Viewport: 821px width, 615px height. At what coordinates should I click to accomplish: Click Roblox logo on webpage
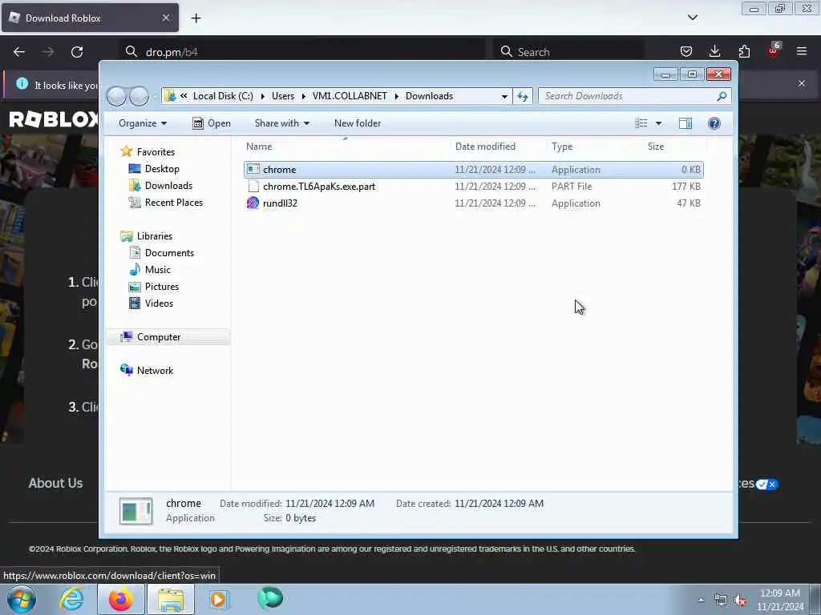coord(54,119)
